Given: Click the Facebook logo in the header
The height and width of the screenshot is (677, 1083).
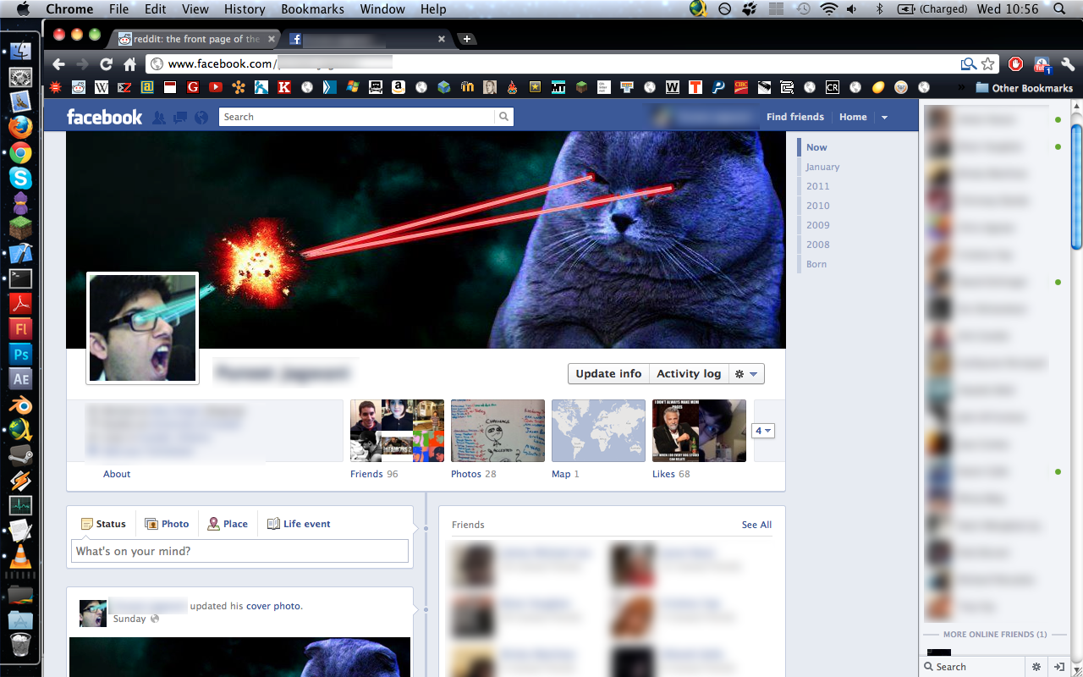Looking at the screenshot, I should tap(104, 117).
